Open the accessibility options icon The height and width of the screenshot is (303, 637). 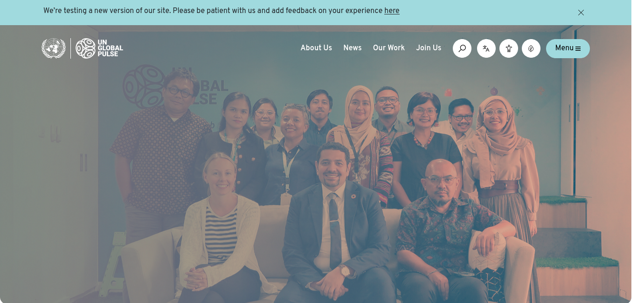[x=509, y=48]
